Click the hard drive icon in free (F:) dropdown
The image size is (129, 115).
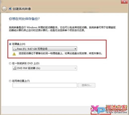click(x=15, y=49)
